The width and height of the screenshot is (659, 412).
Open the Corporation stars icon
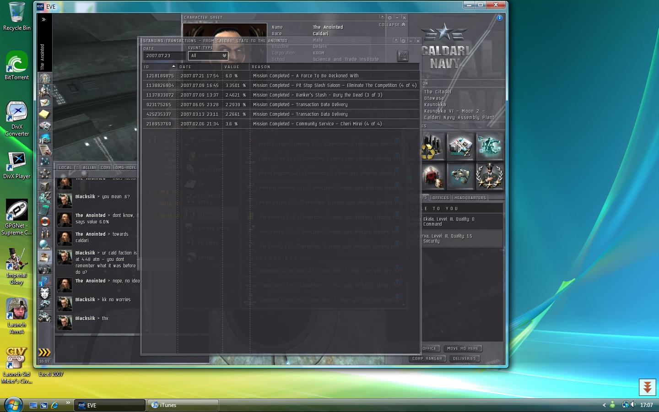[x=45, y=173]
